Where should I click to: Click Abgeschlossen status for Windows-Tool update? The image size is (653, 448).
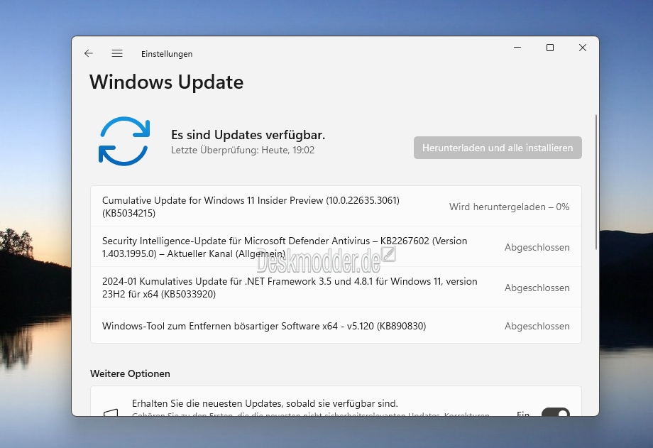[x=537, y=326]
